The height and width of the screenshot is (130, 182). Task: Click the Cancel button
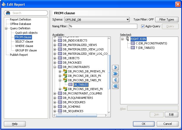[x=167, y=124]
